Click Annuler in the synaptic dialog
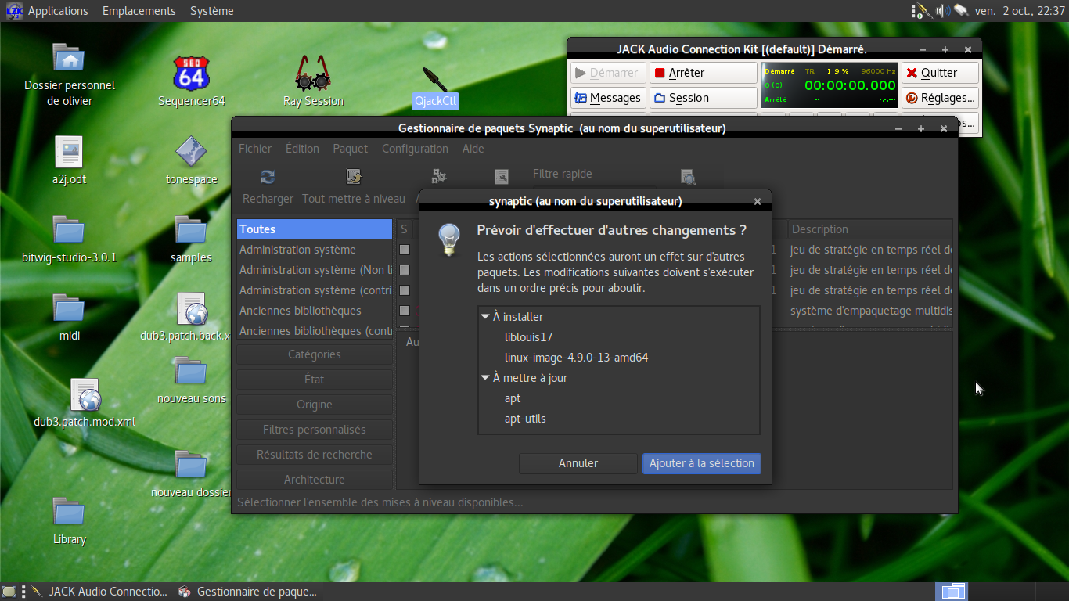1069x601 pixels. pos(578,463)
